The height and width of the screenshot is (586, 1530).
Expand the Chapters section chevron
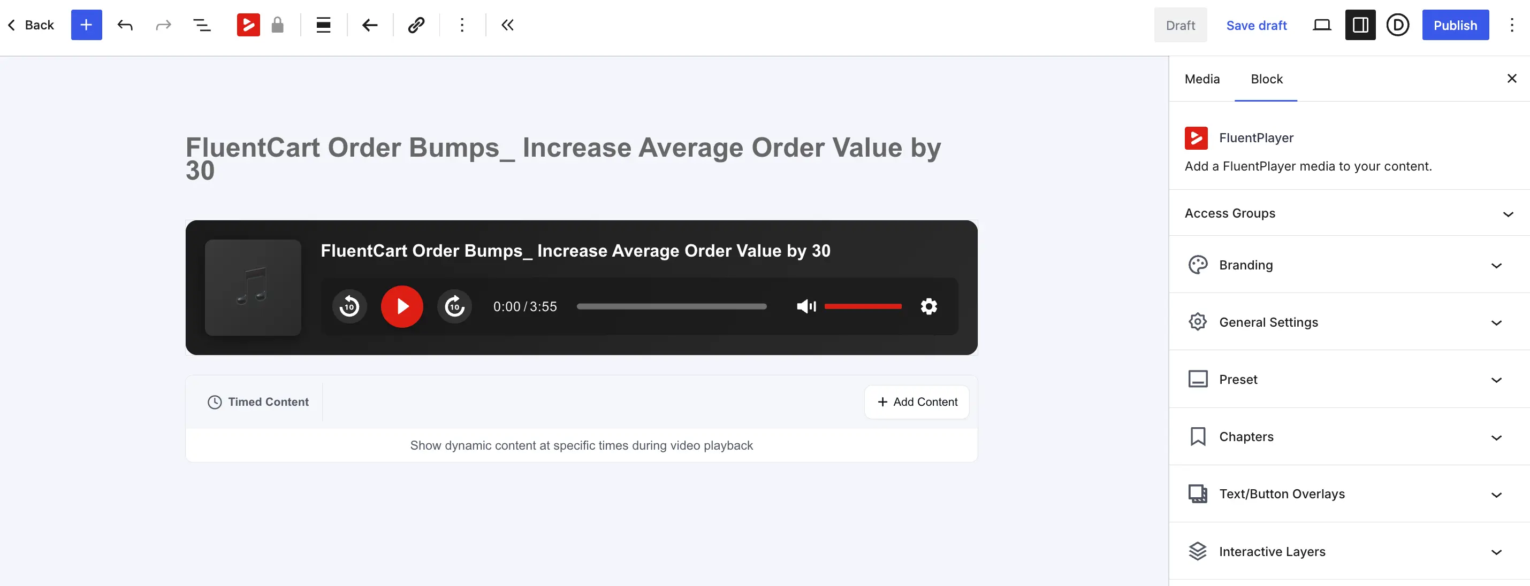click(1496, 438)
